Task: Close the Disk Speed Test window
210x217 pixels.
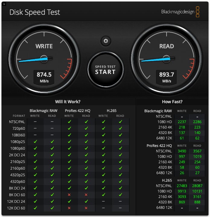Action: tap(4, 4)
